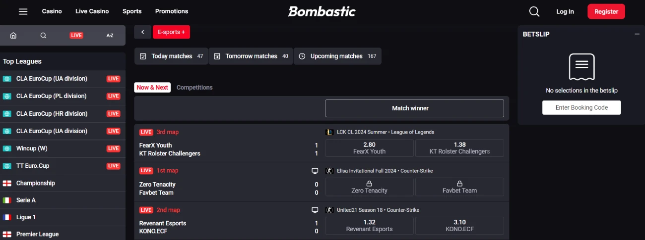Viewport: 645px width, 240px height.
Task: Go back with the arrow beside E-sports
Action: coord(142,32)
